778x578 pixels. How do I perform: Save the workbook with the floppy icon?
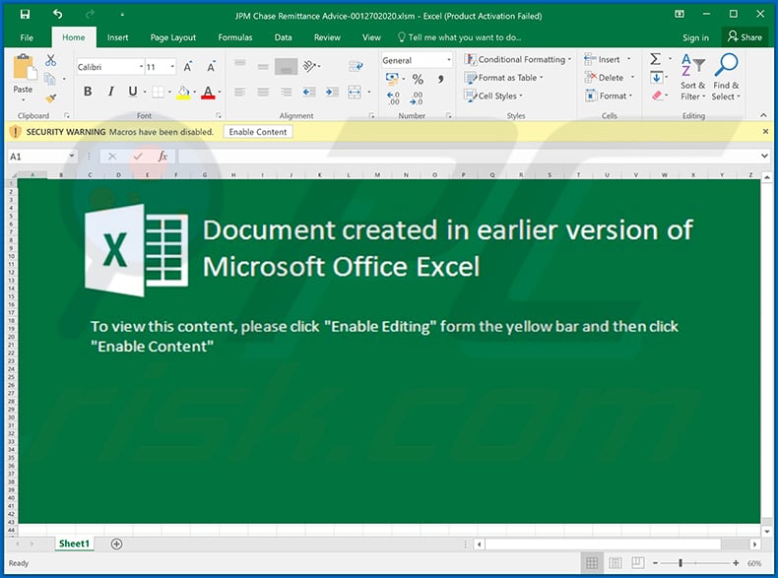25,15
